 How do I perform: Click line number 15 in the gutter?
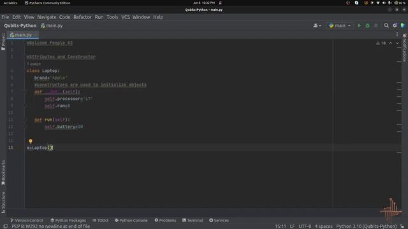pyautogui.click(x=10, y=148)
